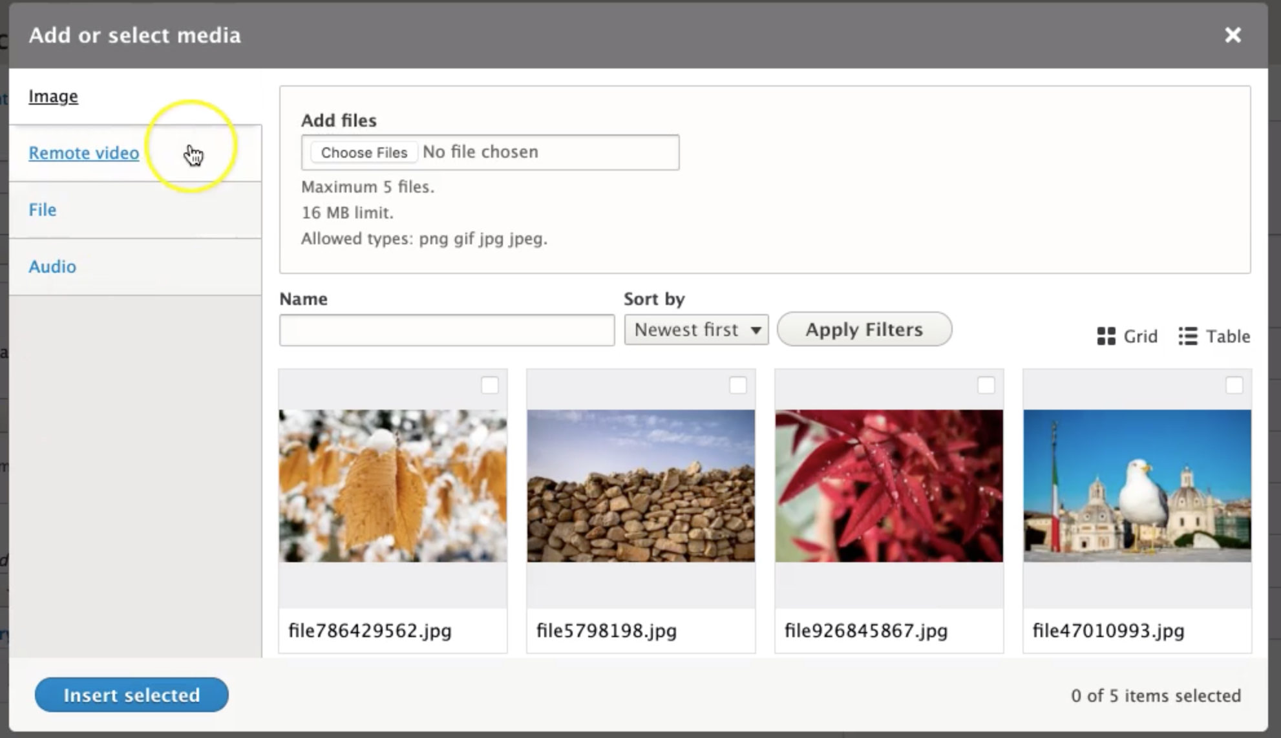This screenshot has height=738, width=1281.
Task: Switch to Remote video tab
Action: coord(83,153)
